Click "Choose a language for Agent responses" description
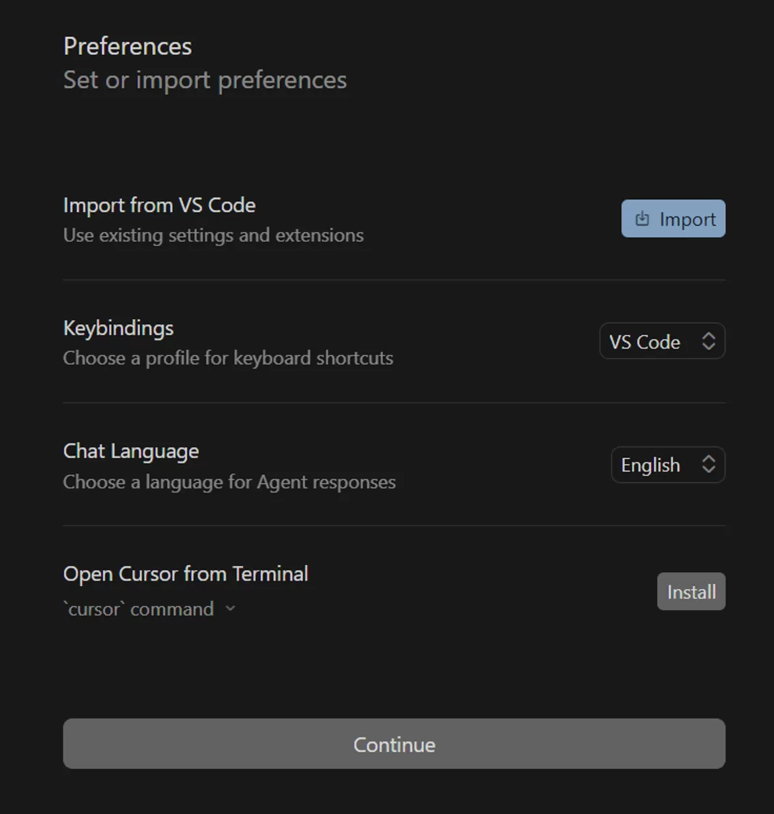 pos(229,482)
